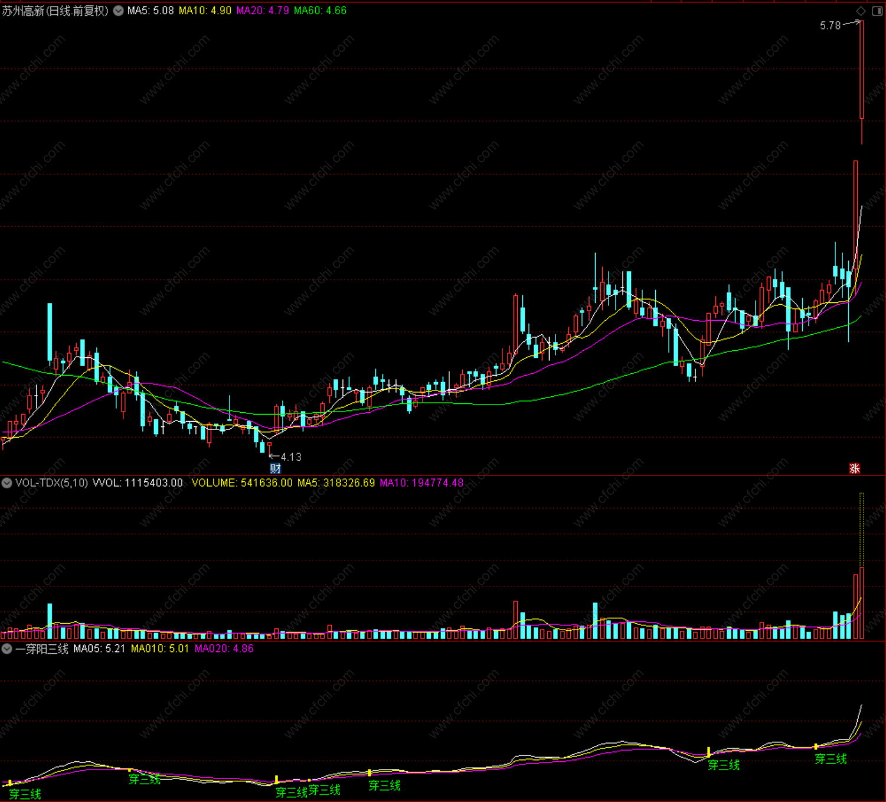Open the 一穿阳三线 indicator dropdown arrow
This screenshot has width=886, height=802.
(x=6, y=649)
